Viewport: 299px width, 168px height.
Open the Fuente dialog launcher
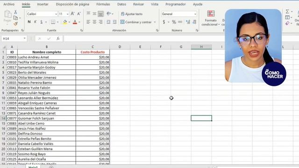click(81, 30)
